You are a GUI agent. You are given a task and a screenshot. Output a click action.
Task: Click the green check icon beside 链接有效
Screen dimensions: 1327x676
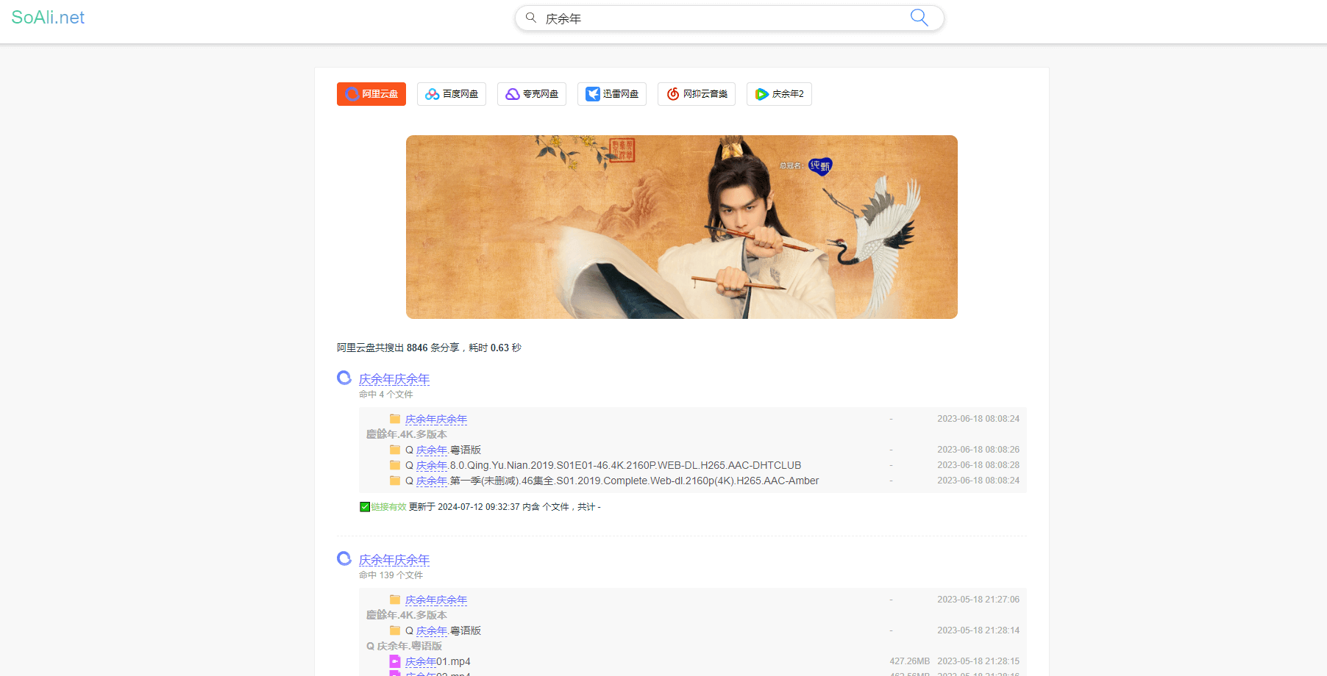click(x=365, y=507)
